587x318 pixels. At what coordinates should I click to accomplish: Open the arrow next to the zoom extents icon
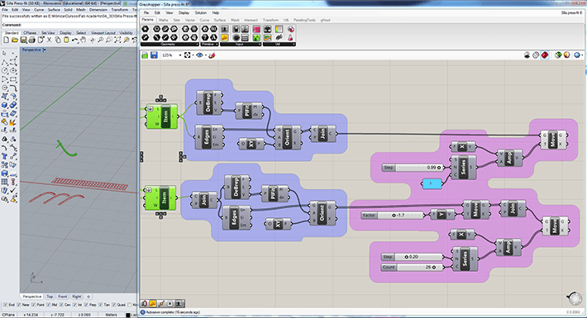193,55
